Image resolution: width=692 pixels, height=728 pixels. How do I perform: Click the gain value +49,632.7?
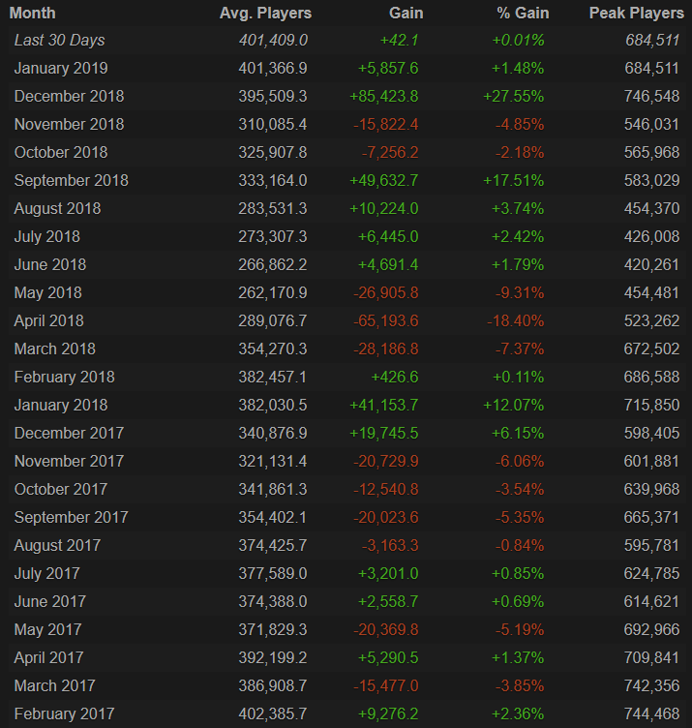click(384, 181)
